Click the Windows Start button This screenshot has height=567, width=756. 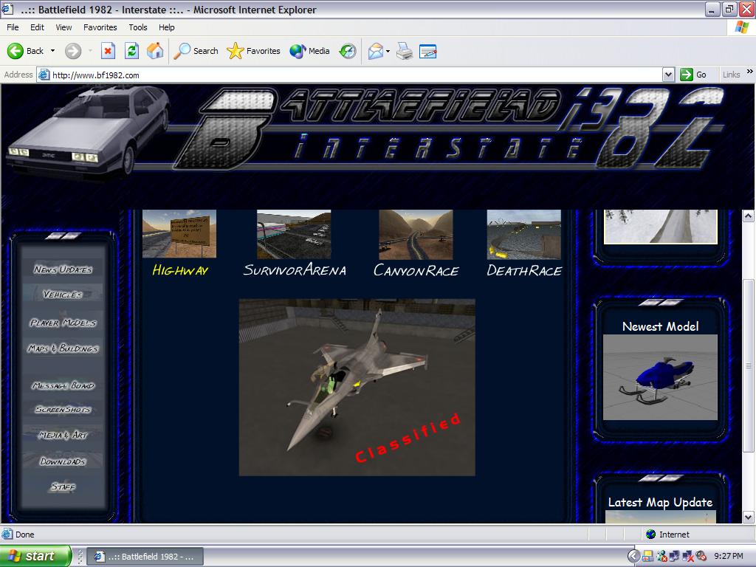click(35, 556)
